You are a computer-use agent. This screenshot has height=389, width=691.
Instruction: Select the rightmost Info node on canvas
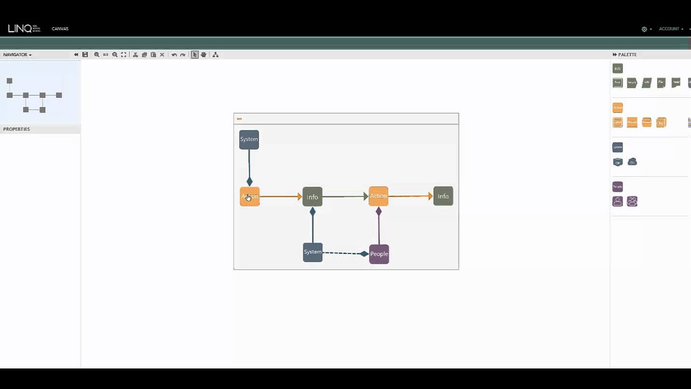[443, 196]
